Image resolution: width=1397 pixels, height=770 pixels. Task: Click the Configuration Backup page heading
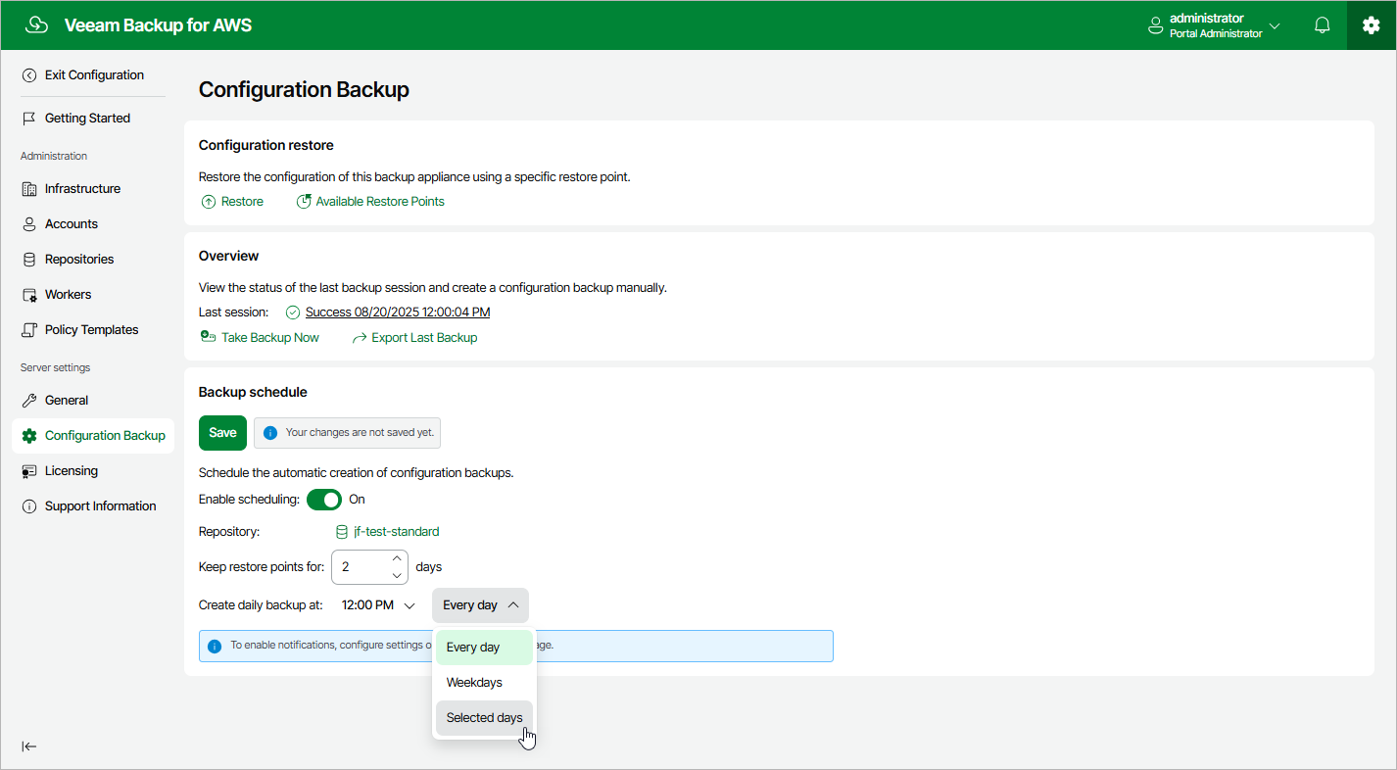tap(304, 90)
